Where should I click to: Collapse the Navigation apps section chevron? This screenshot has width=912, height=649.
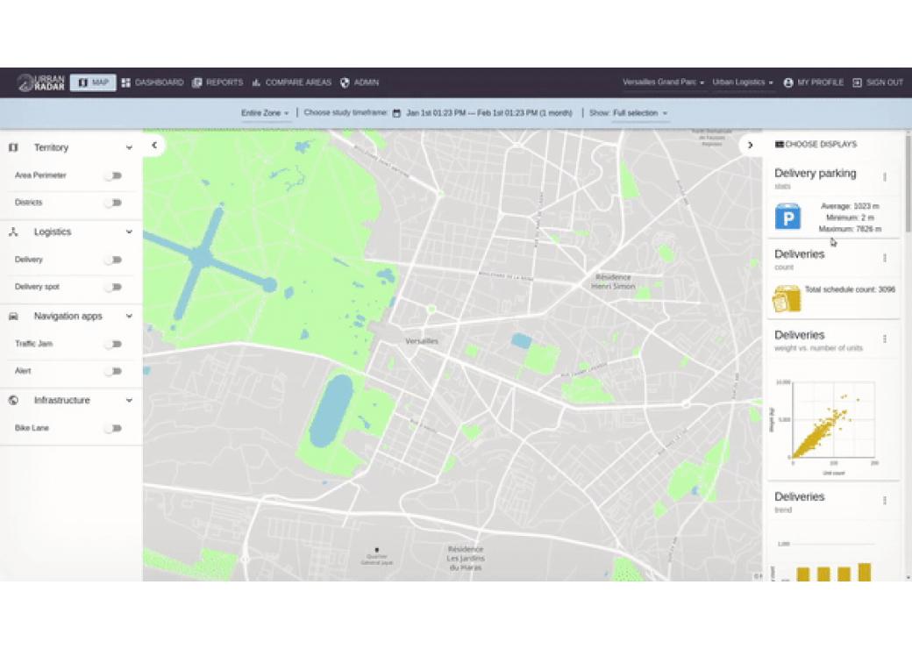pos(129,317)
